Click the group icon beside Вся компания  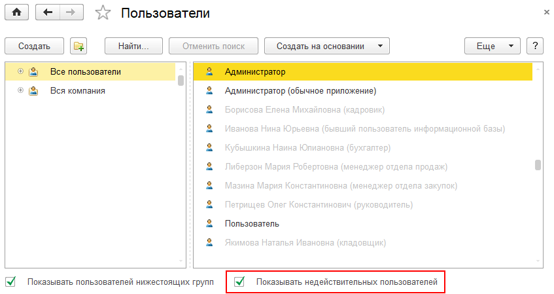tap(33, 91)
